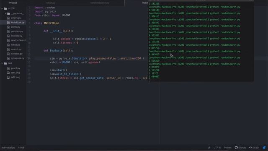Click the test folder icon
Image resolution: width=268 pixels, height=151 pixels.
tap(5, 63)
